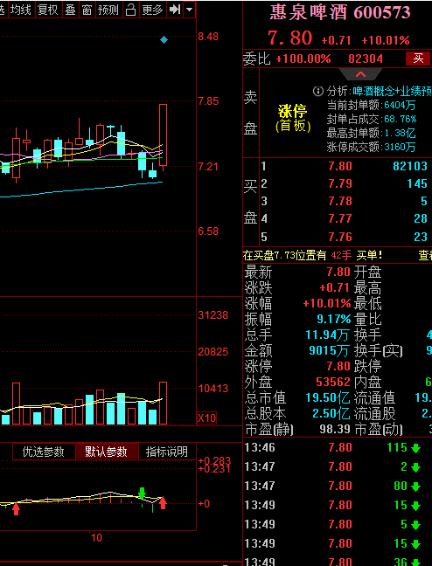This screenshot has width=432, height=566.
Task: Click the 13:46 trade row with 115
Action: [338, 447]
